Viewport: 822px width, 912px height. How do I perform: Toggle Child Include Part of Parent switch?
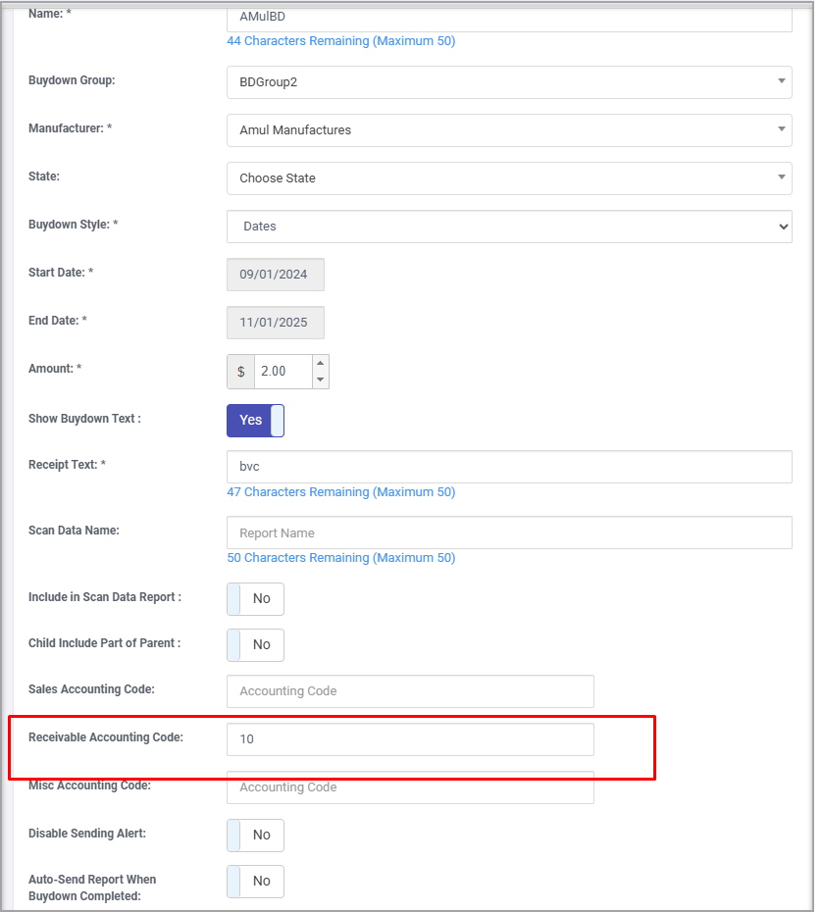click(x=255, y=644)
